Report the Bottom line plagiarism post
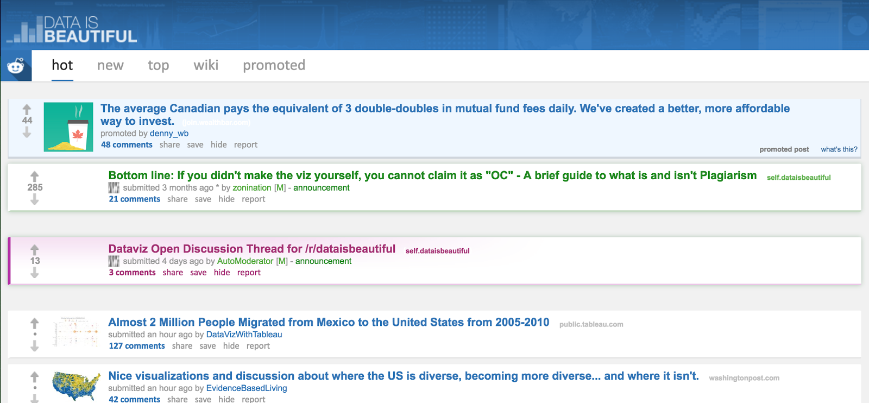 253,199
